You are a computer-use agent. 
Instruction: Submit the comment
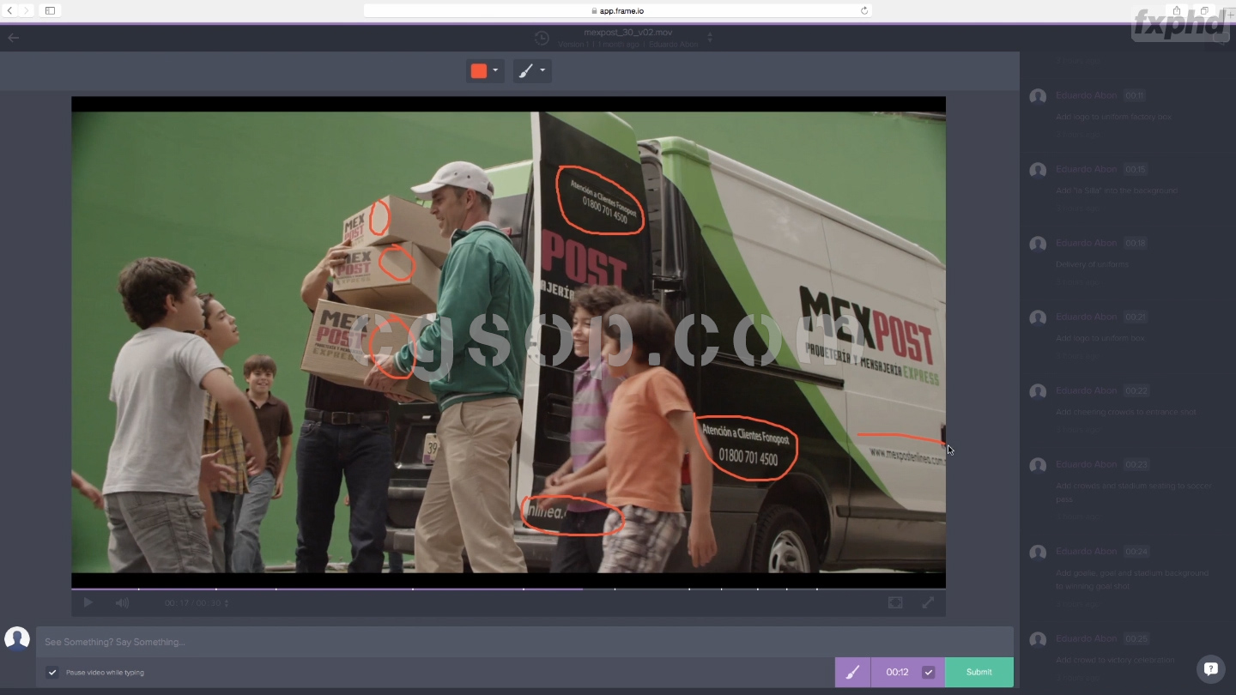click(x=979, y=672)
